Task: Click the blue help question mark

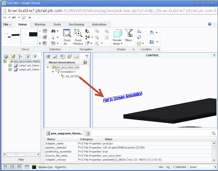Action: tap(210, 24)
